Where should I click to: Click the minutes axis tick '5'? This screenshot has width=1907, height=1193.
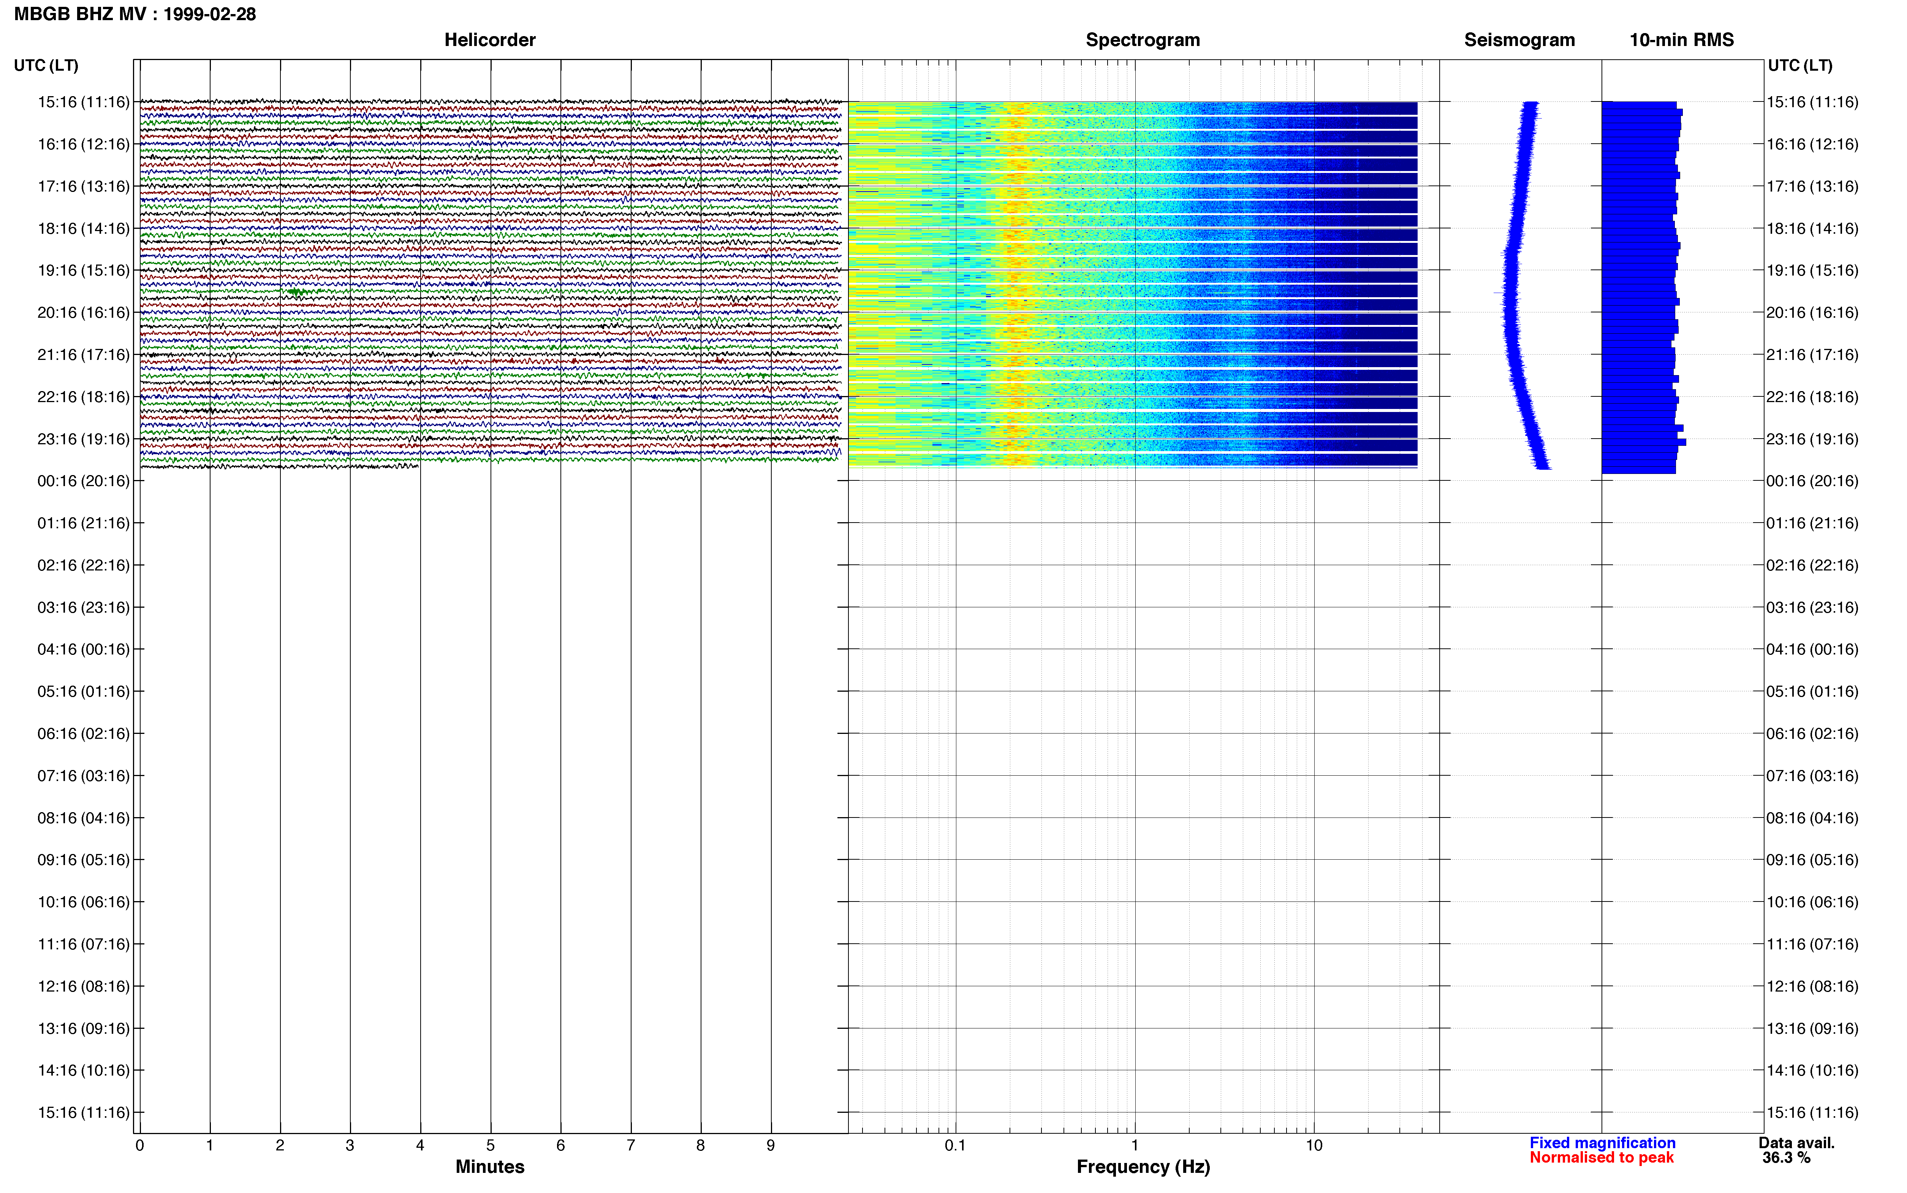[491, 1145]
